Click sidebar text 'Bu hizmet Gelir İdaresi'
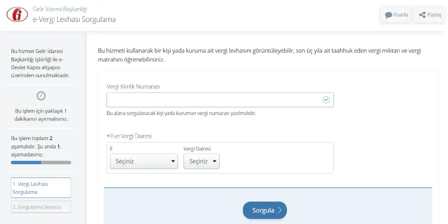This screenshot has width=448, height=224. coord(37,51)
